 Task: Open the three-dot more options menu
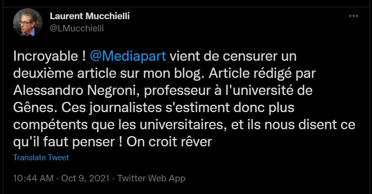click(x=353, y=16)
